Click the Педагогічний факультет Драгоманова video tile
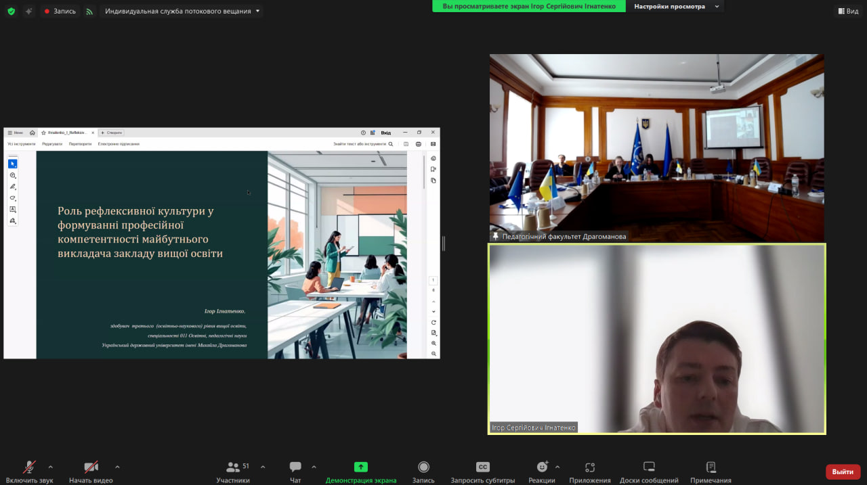 click(656, 147)
